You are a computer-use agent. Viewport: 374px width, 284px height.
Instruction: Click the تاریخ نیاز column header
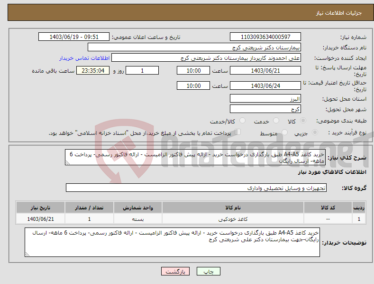click(x=41, y=208)
